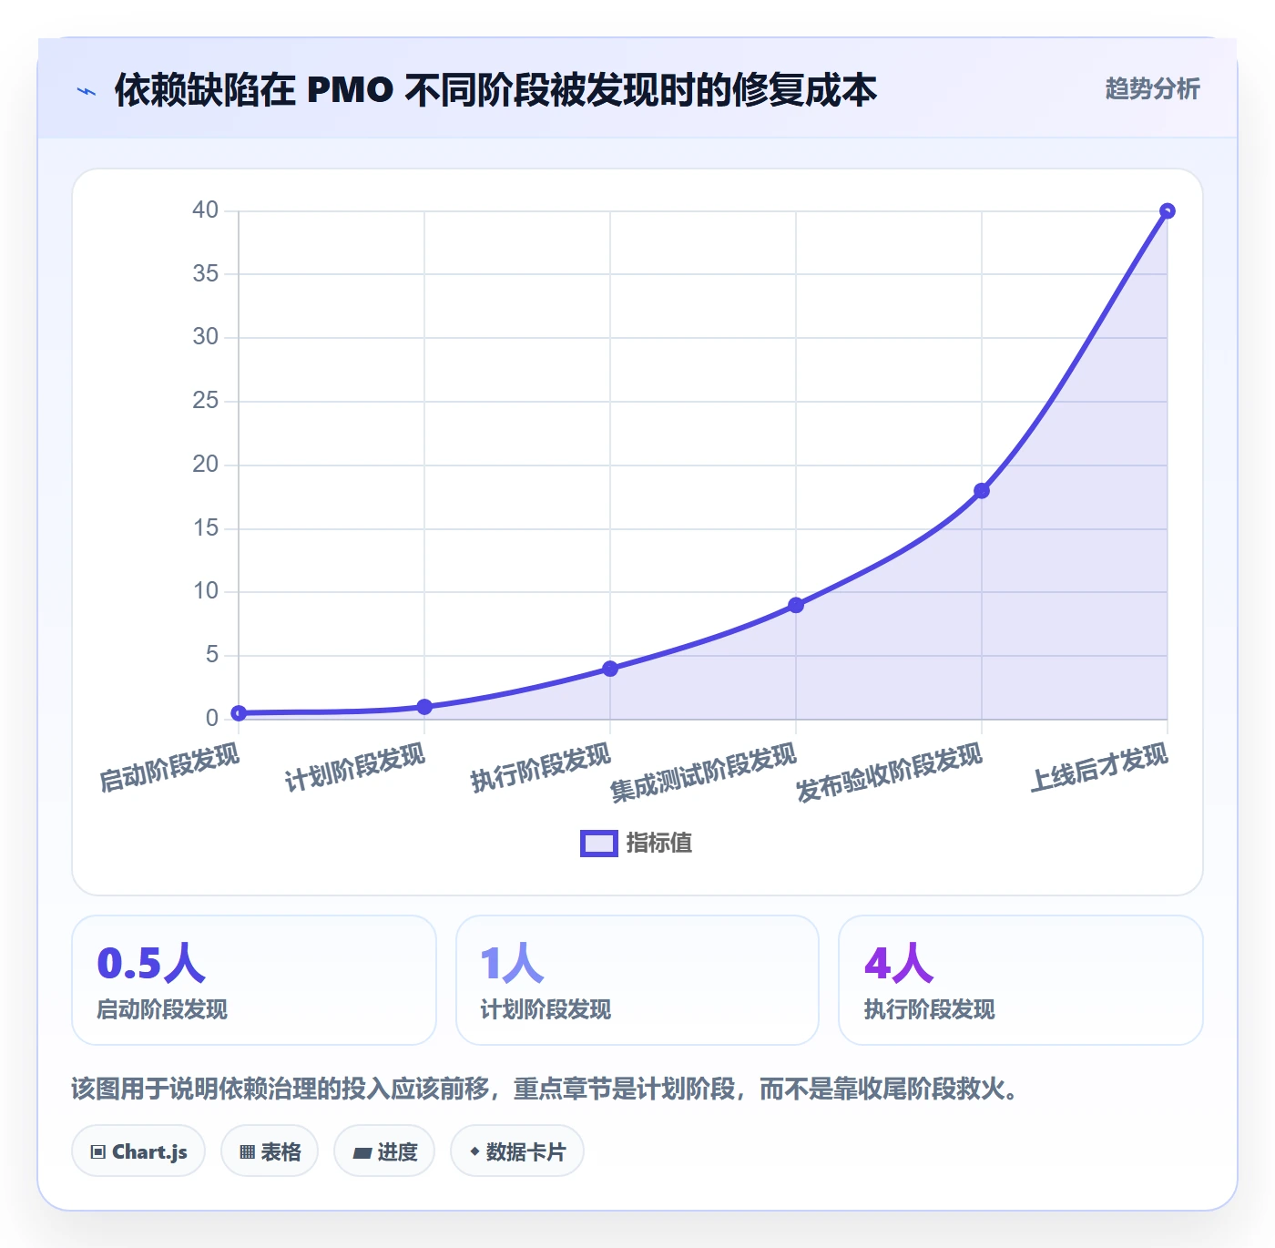Click the y-axis value 40
This screenshot has width=1275, height=1248.
coord(206,210)
